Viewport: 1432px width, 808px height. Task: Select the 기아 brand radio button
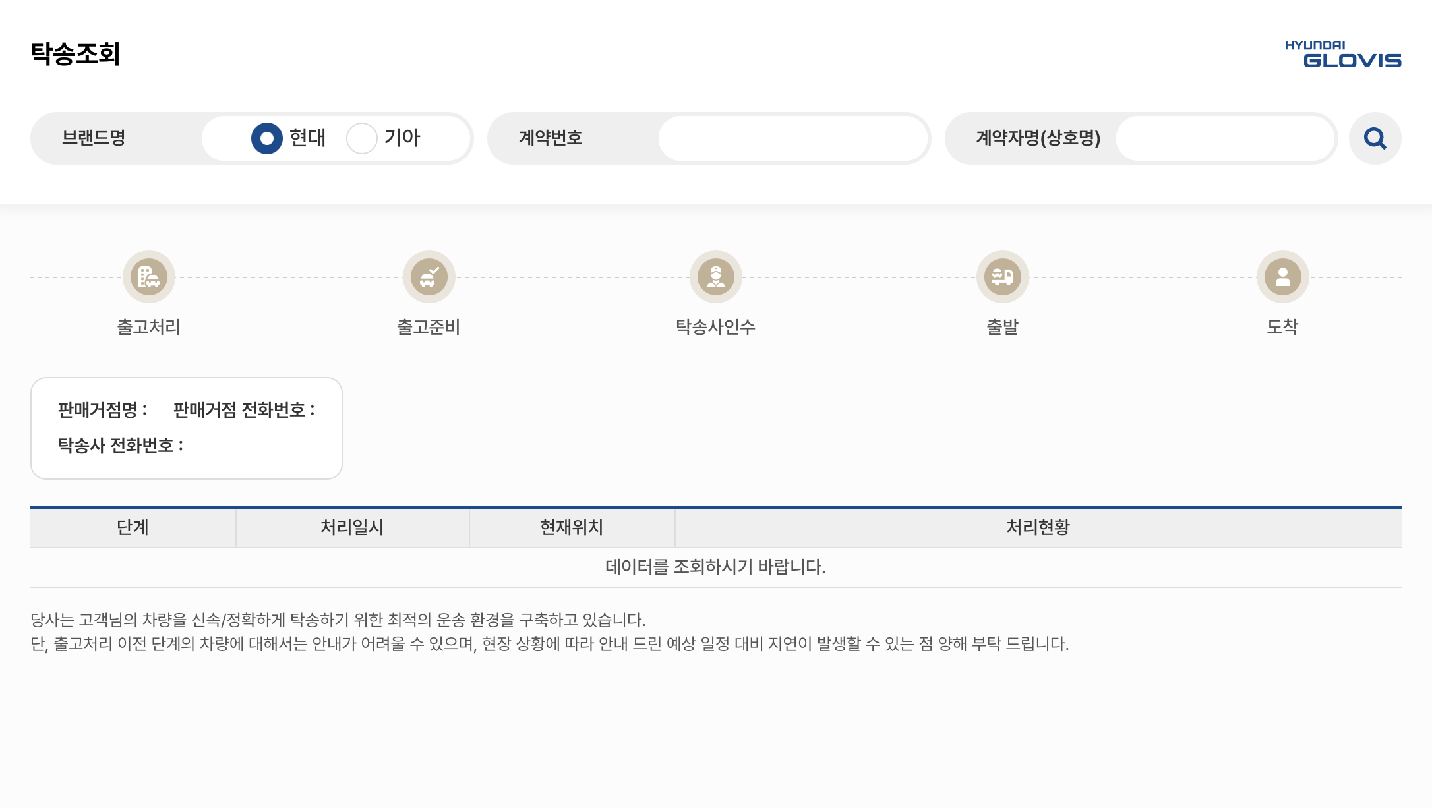(x=361, y=138)
